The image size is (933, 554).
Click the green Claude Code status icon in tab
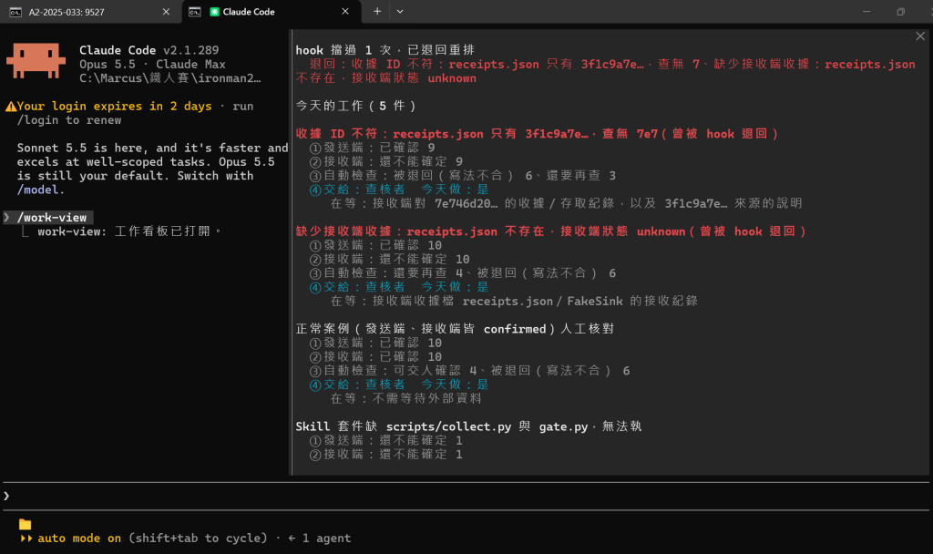(215, 12)
